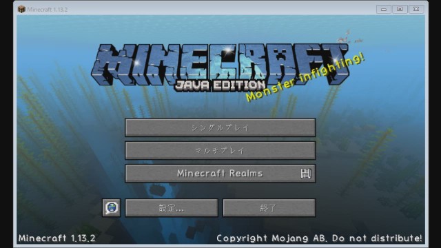
Task: Click the Minecraft block icon in title bar
Action: point(21,9)
